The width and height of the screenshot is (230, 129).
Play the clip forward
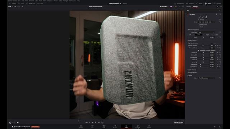(x=96, y=123)
